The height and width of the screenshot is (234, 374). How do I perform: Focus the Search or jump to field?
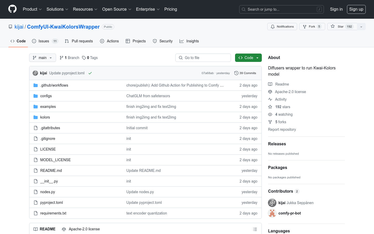[282, 9]
